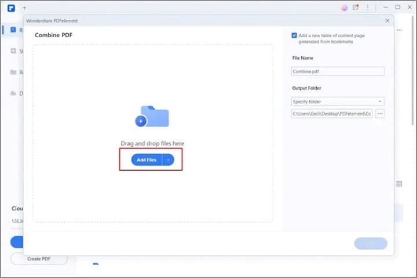Click the output folder path field
This screenshot has height=278, width=417.
coord(332,114)
